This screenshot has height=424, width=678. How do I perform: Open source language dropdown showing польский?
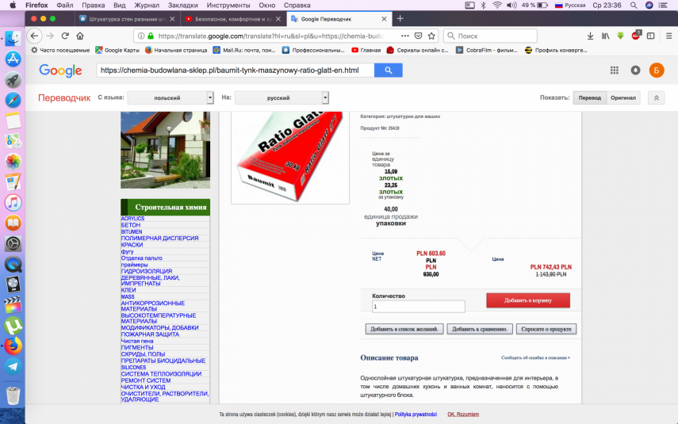[x=170, y=97]
